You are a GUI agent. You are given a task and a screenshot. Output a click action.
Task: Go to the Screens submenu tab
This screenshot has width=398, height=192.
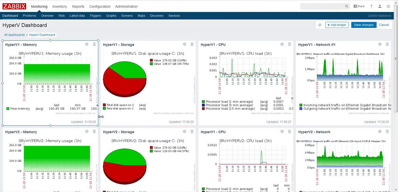tap(127, 16)
